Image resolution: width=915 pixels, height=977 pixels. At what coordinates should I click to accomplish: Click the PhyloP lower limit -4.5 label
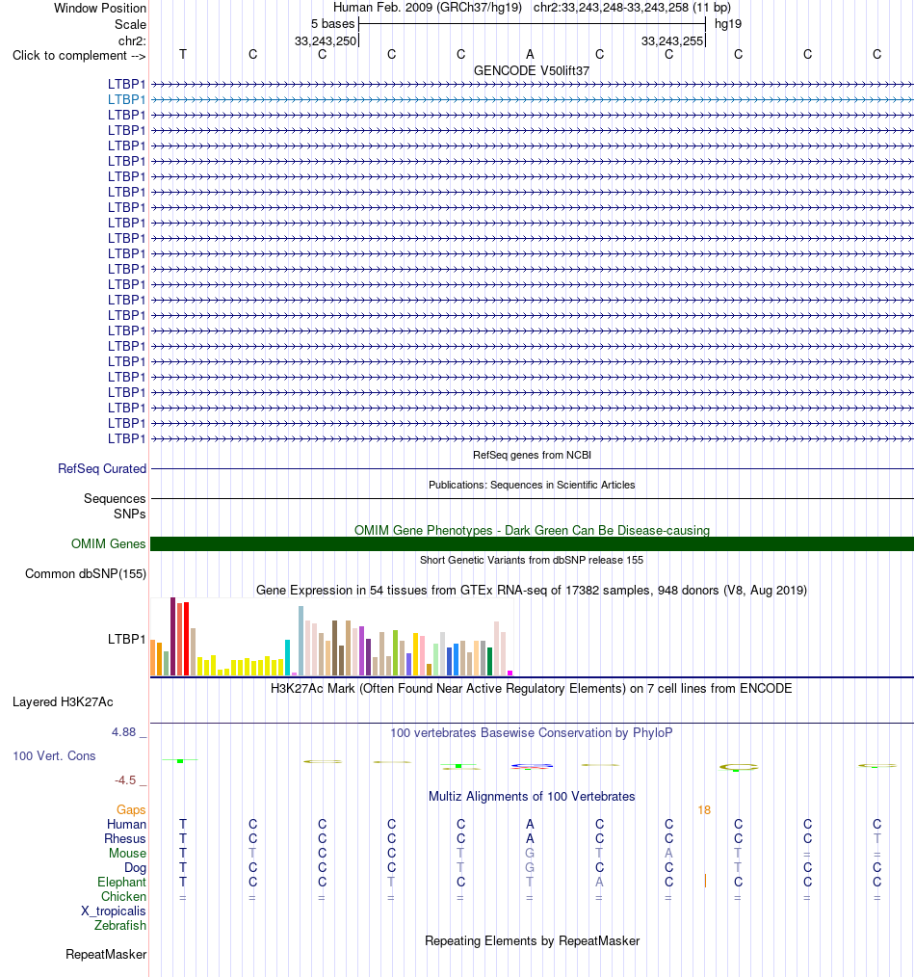tap(125, 780)
